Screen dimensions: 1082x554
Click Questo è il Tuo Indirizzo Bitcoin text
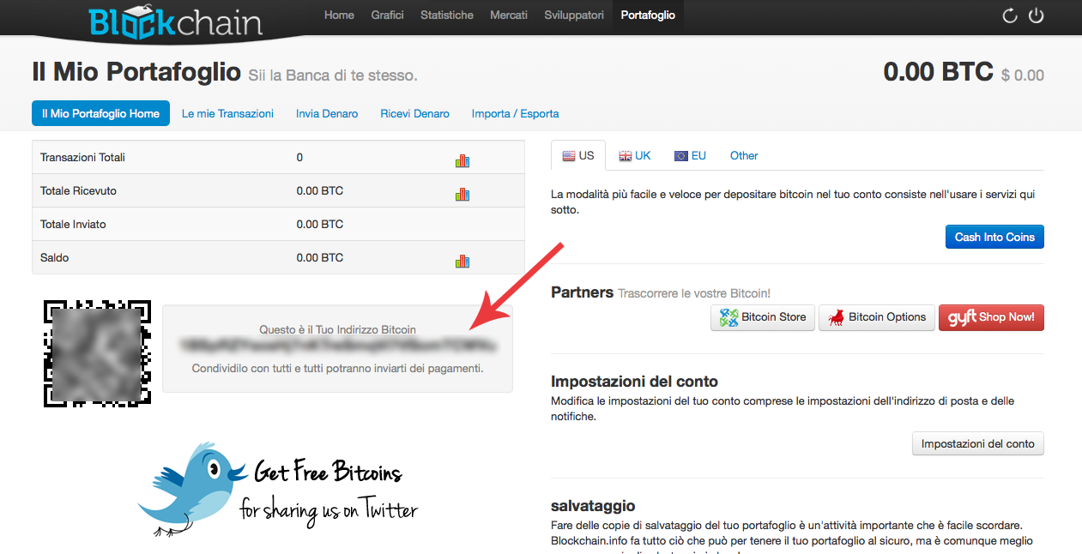pos(337,329)
